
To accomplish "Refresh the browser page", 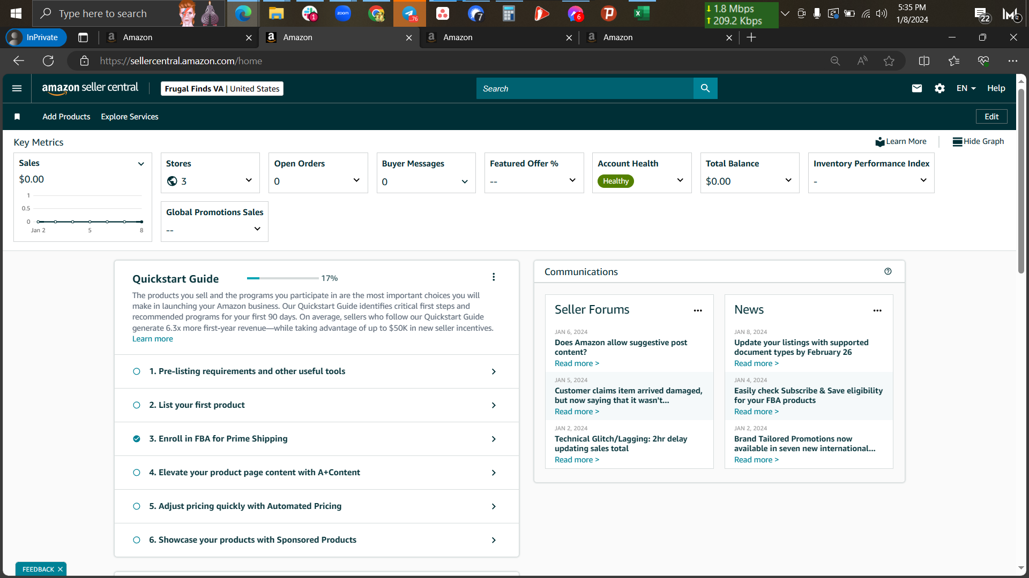I will pos(48,61).
